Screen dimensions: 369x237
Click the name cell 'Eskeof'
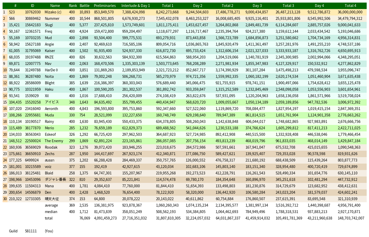pos(50,134)
